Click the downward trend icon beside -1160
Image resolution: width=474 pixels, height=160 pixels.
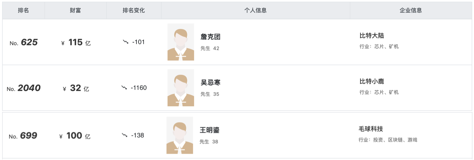coord(124,88)
